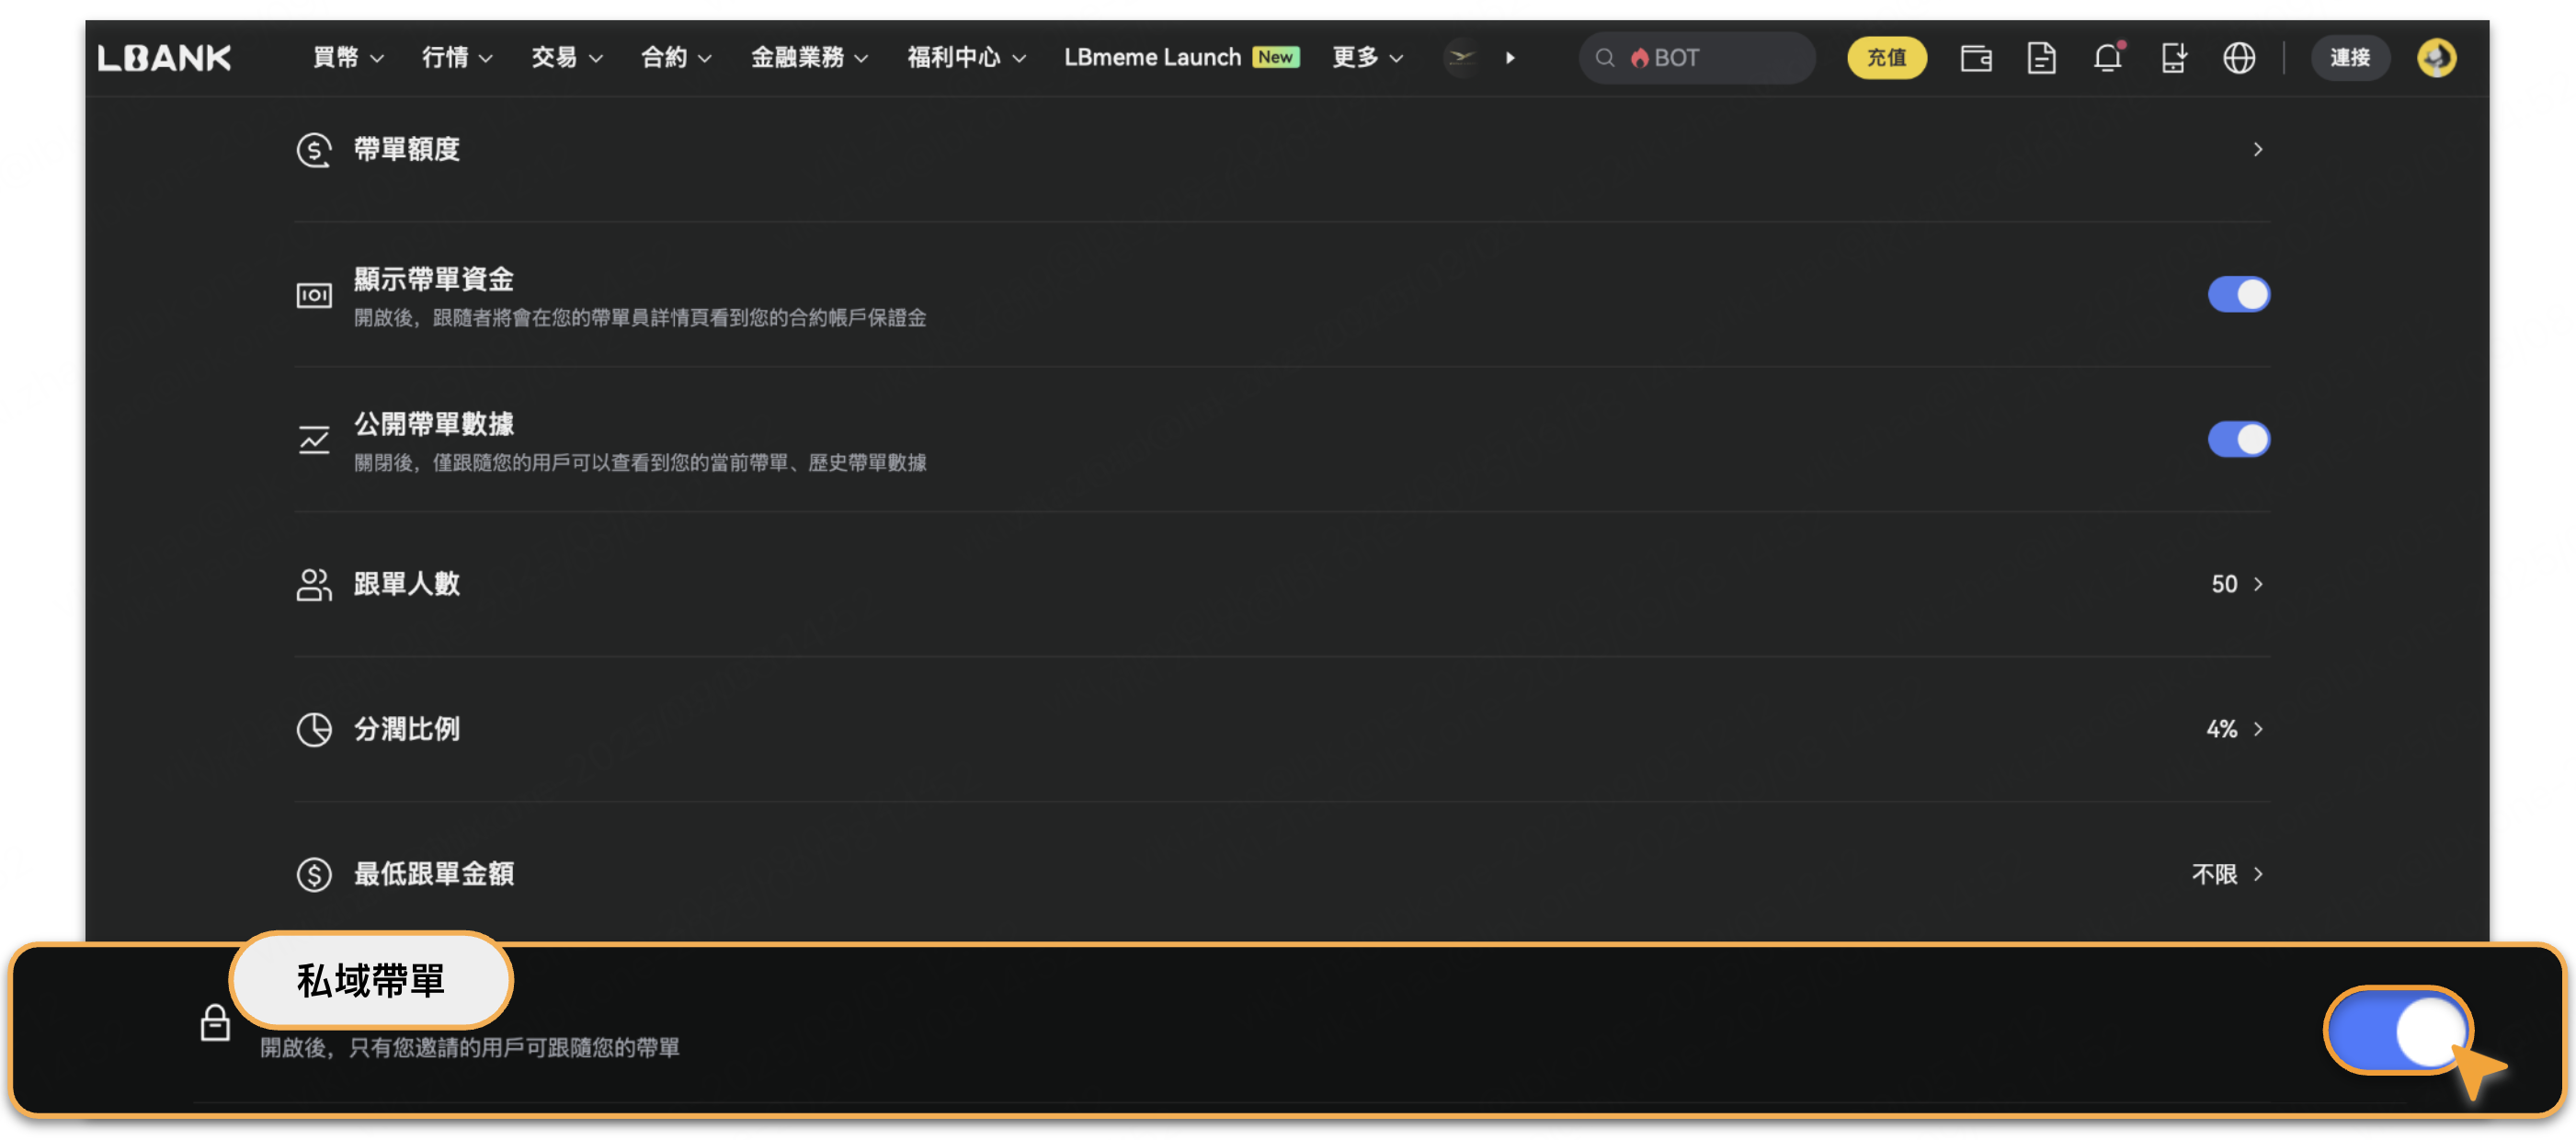Screen dimensions: 2576x1140
Task: Expand the 合約 menu
Action: click(676, 58)
